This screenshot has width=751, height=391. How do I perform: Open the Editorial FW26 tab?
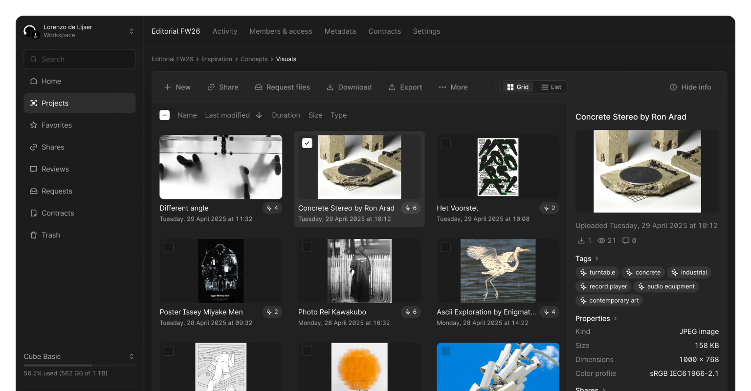[176, 31]
